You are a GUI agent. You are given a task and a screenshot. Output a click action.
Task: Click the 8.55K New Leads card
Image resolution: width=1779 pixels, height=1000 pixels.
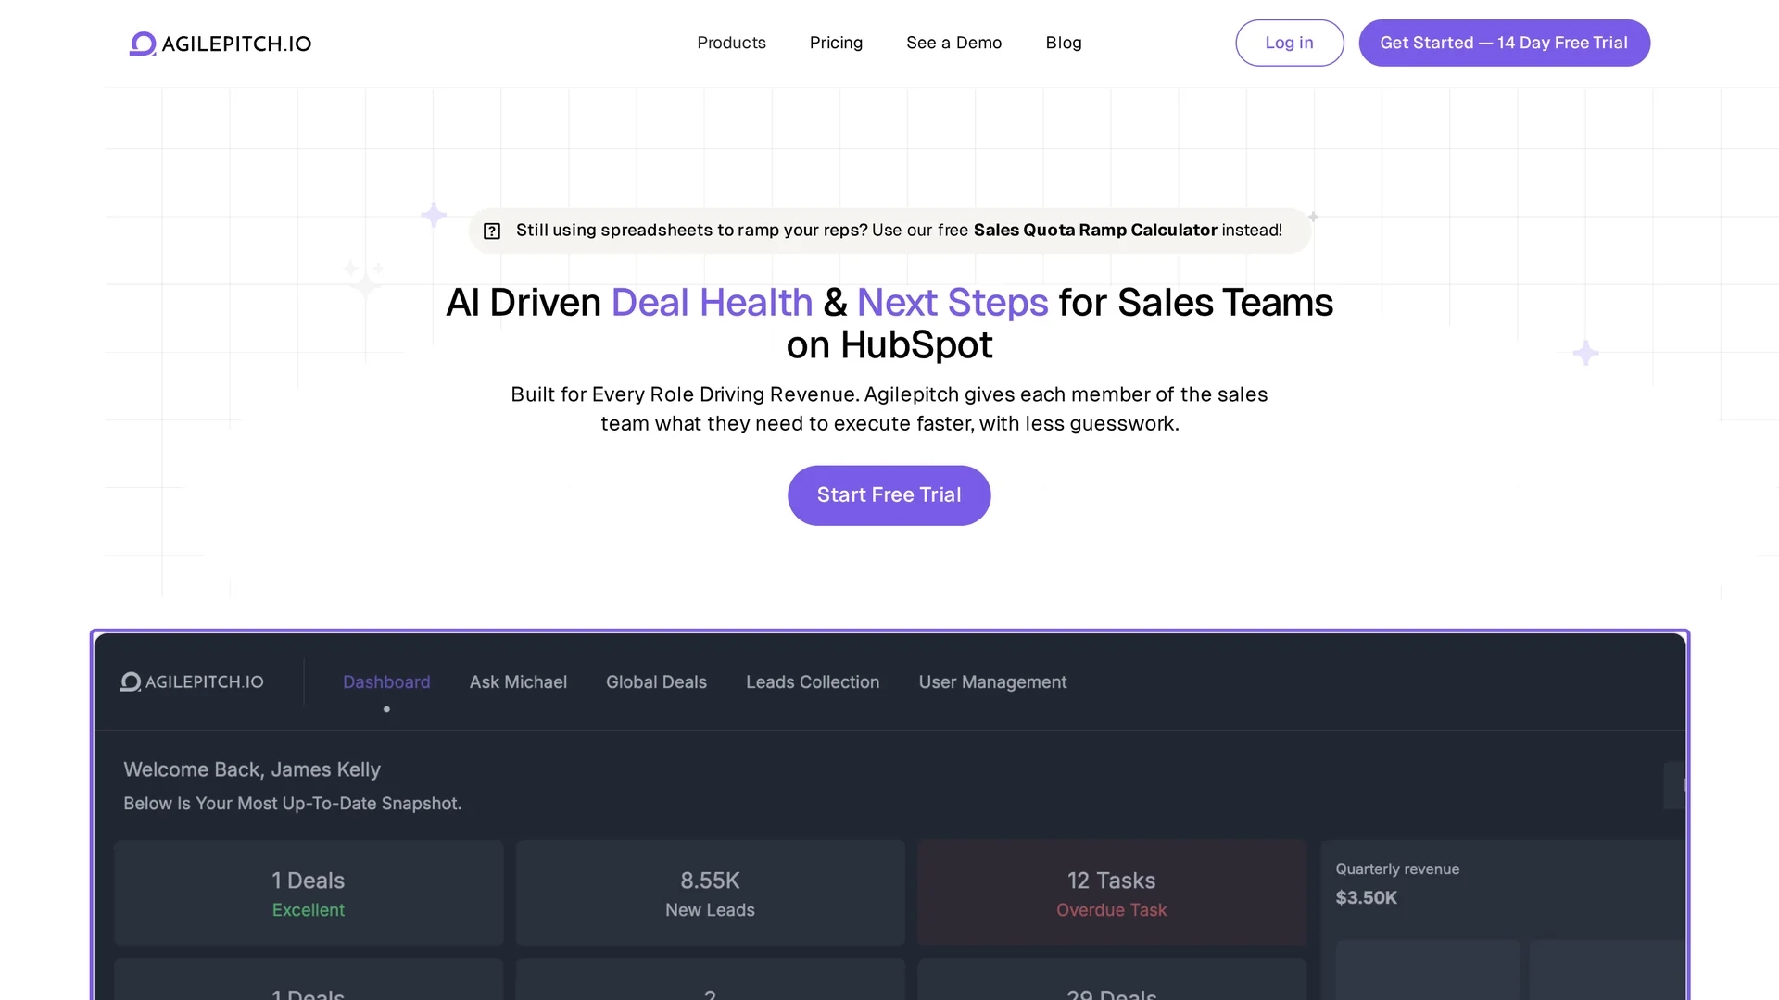point(710,893)
